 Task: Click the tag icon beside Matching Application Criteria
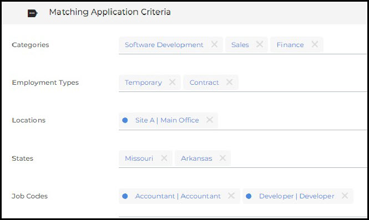pyautogui.click(x=33, y=13)
